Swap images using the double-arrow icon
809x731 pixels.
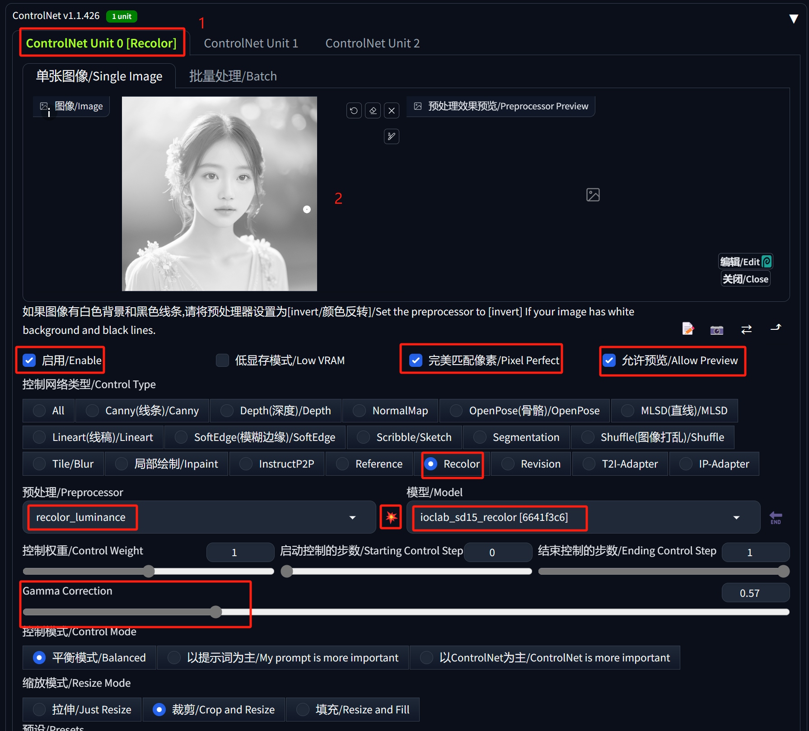pos(746,330)
